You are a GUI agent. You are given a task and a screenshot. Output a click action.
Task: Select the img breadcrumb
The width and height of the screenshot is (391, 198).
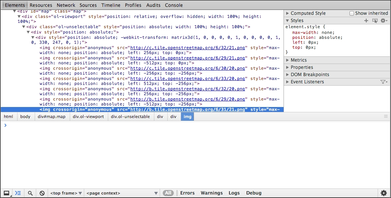tap(187, 117)
